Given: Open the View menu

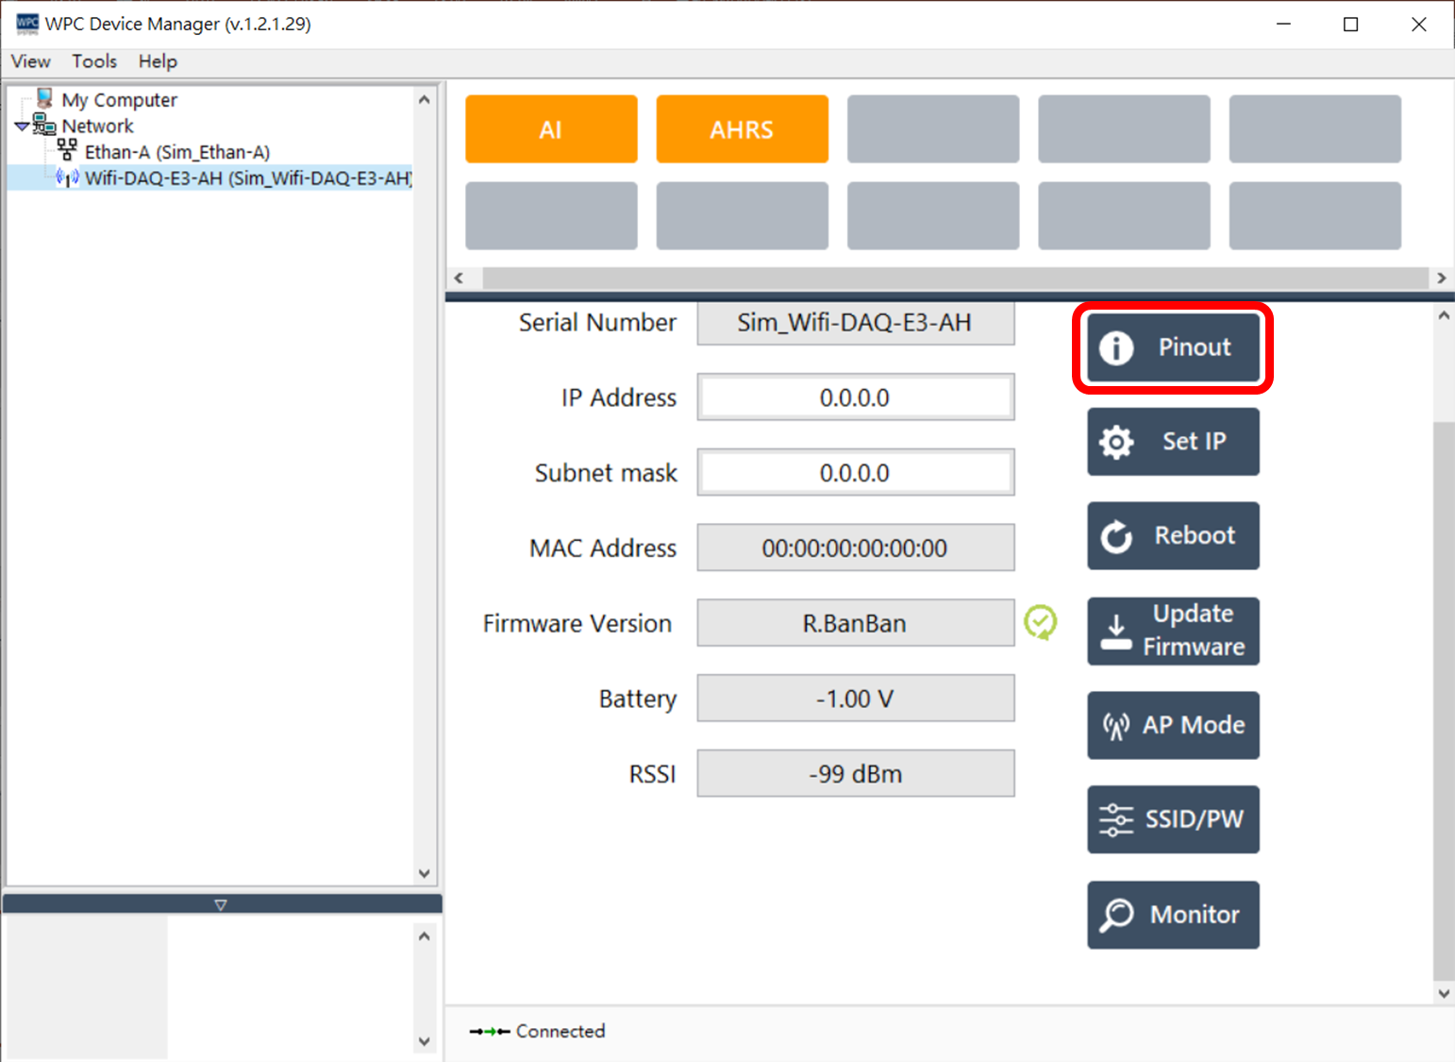Looking at the screenshot, I should pos(30,61).
